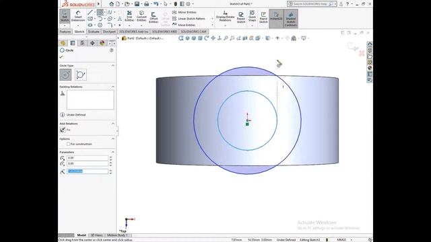The height and width of the screenshot is (242, 431).
Task: Open the DimXpertManager crosshair tab
Action: click(x=92, y=43)
